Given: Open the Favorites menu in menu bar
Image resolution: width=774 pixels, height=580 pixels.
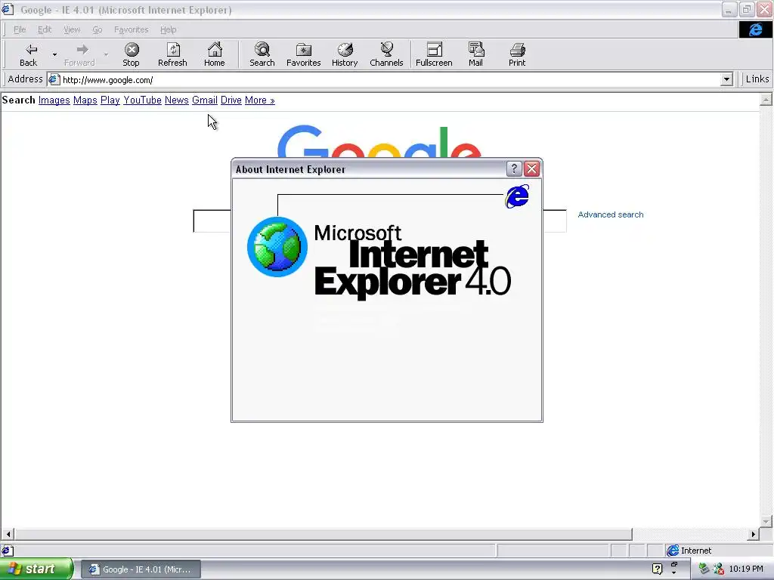Looking at the screenshot, I should [131, 29].
